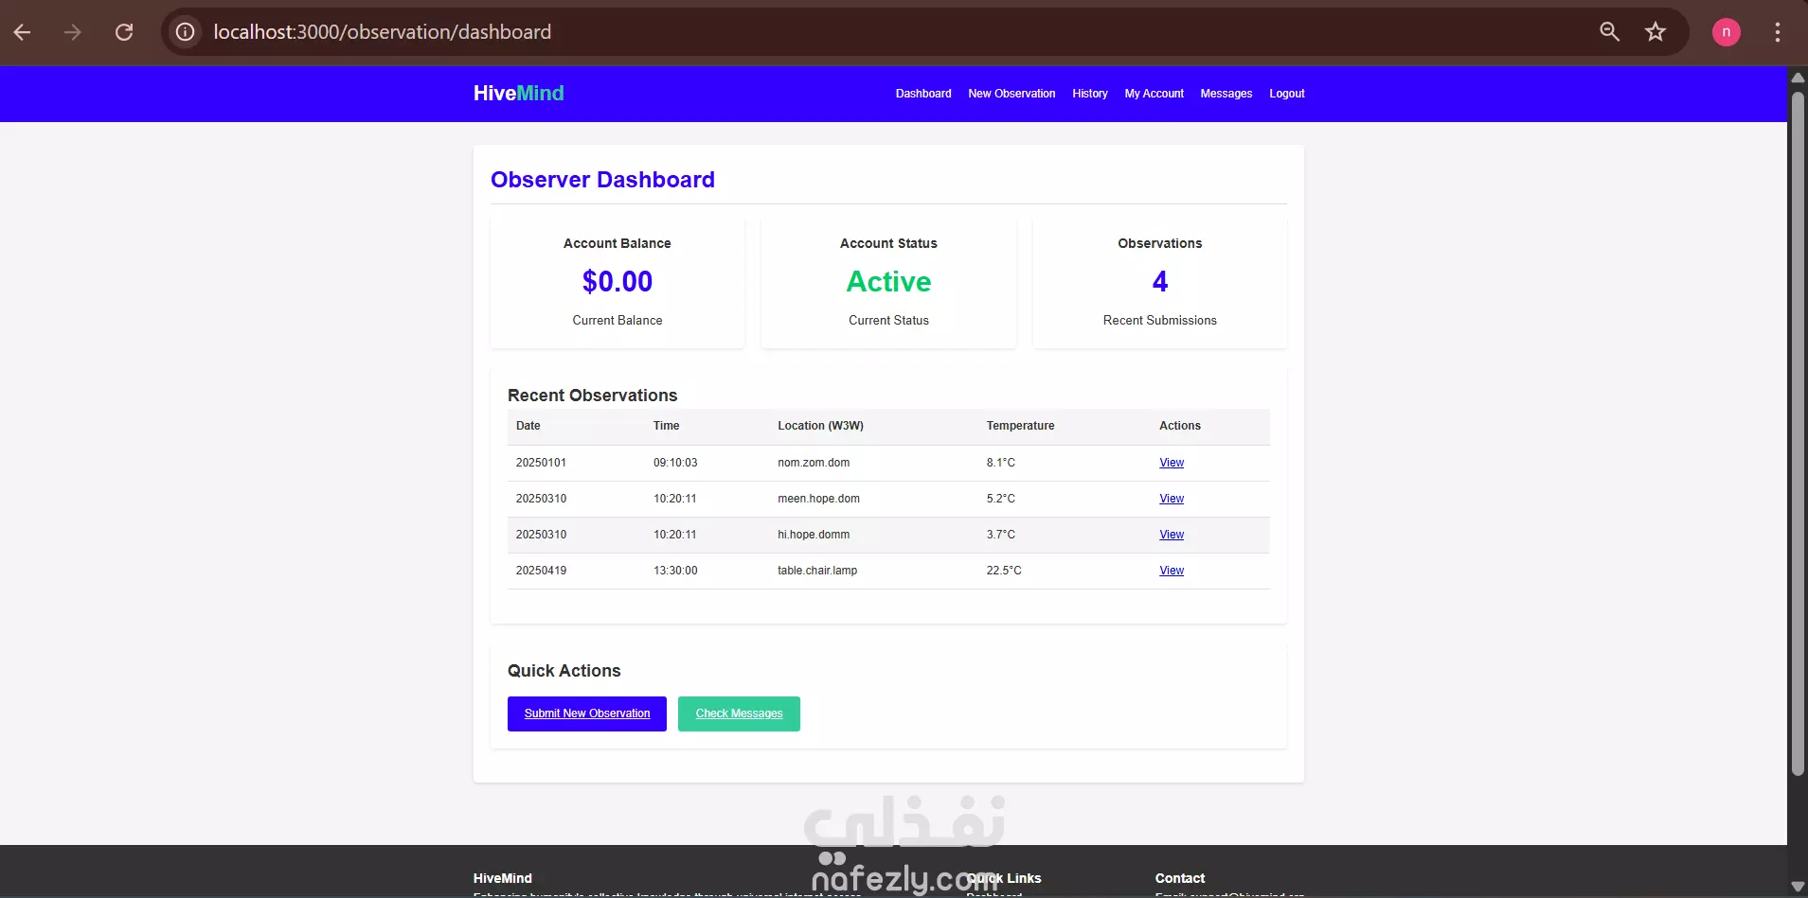Click the scrollbar down arrow
This screenshot has height=898, width=1808.
click(x=1798, y=887)
